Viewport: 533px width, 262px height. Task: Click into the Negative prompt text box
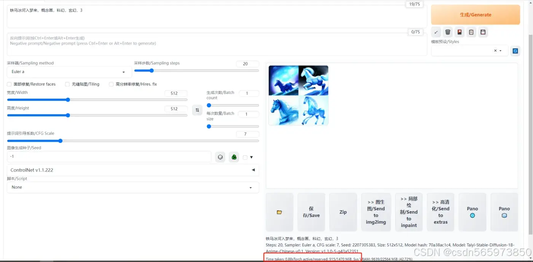216,44
